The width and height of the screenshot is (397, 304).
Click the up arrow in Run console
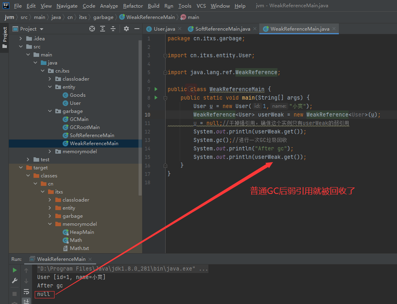tap(26, 271)
